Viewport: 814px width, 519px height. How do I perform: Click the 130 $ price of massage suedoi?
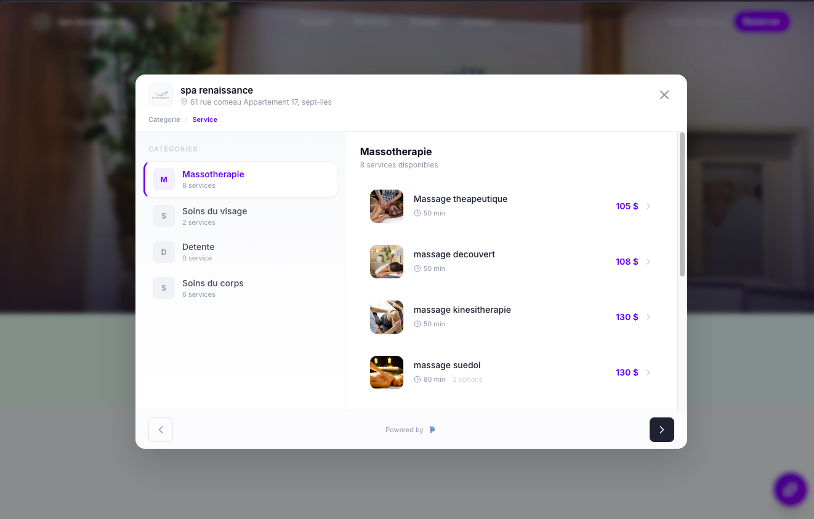[627, 372]
